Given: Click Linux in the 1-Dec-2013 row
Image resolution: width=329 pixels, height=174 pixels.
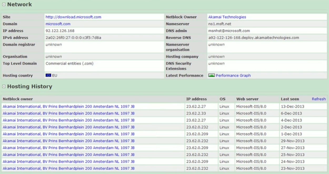Looking at the screenshot, I should tap(224, 134).
